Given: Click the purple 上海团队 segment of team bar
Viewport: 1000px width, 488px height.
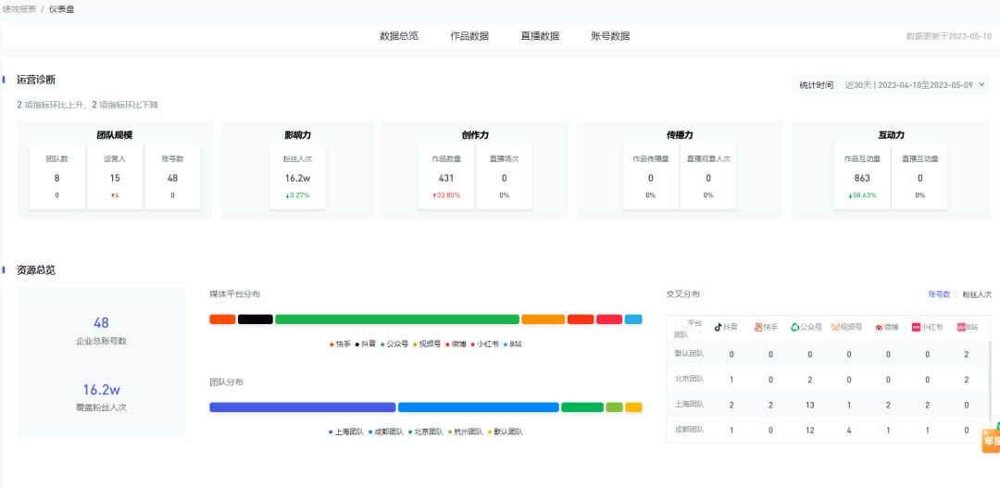Looking at the screenshot, I should click(303, 407).
